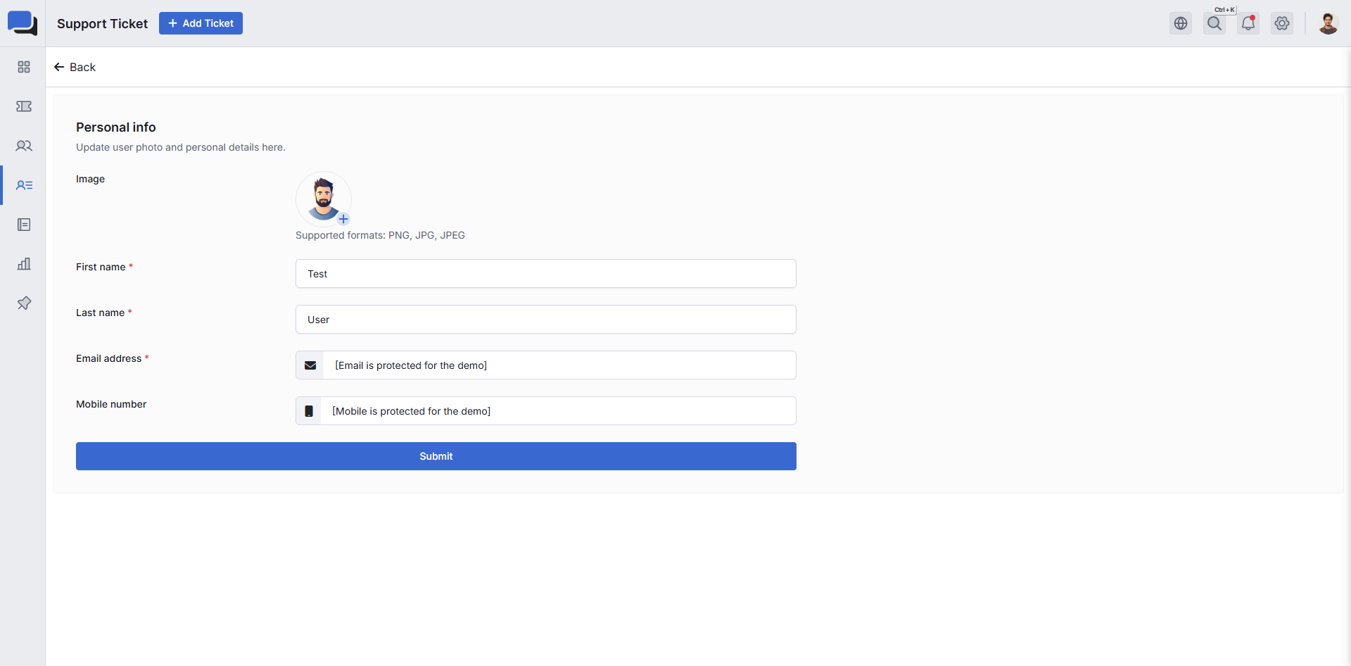This screenshot has height=666, width=1351.
Task: Open the users list icon in sidebar
Action: [x=24, y=185]
